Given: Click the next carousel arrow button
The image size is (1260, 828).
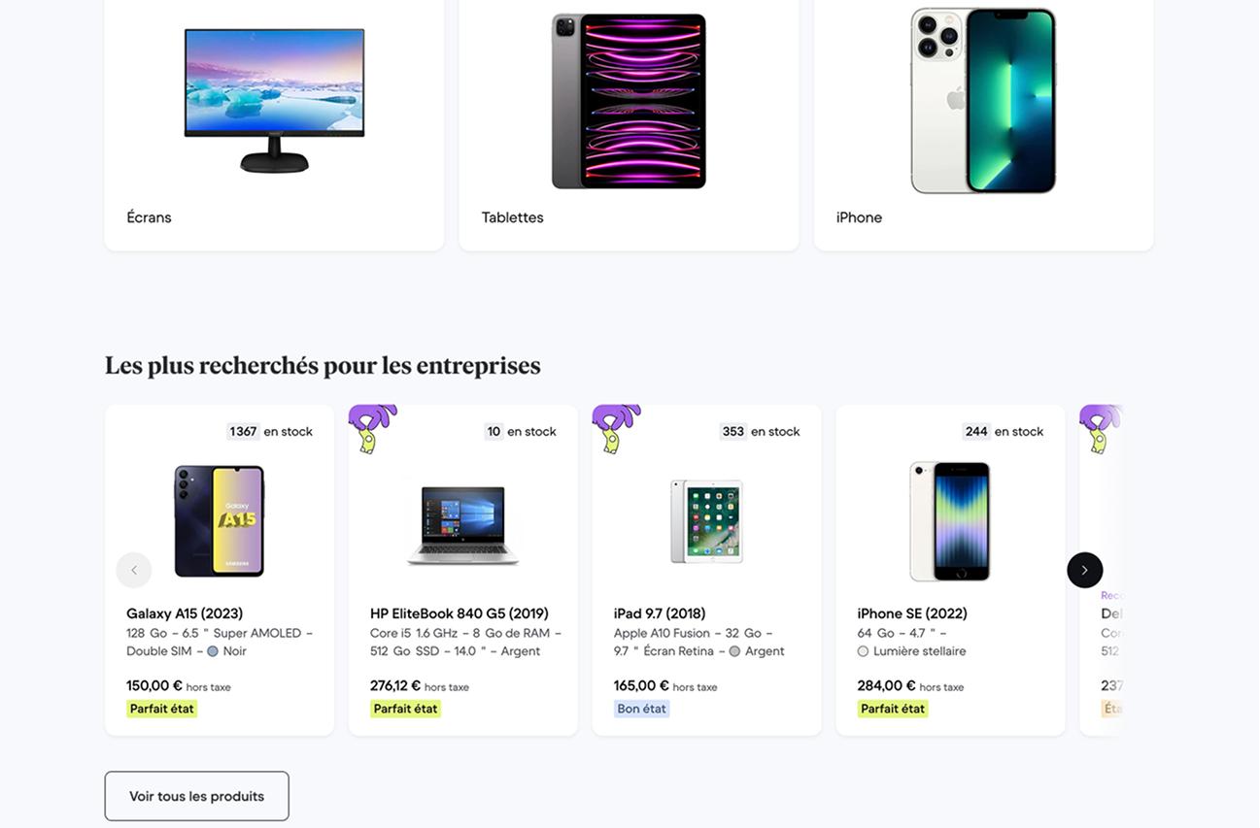Looking at the screenshot, I should pos(1084,570).
